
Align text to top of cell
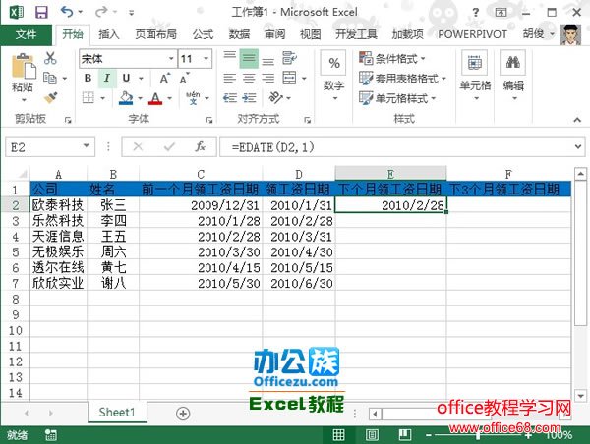click(229, 58)
